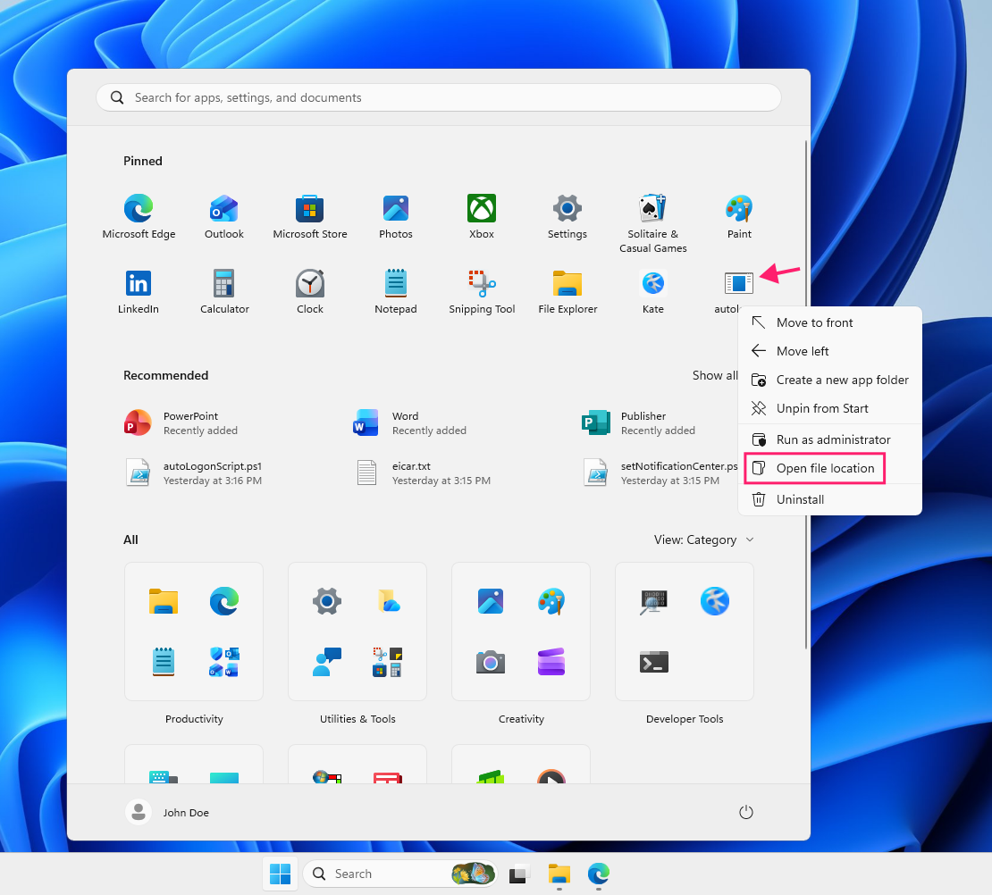The width and height of the screenshot is (992, 895).
Task: Click the Start menu scrollbar
Action: [805, 394]
